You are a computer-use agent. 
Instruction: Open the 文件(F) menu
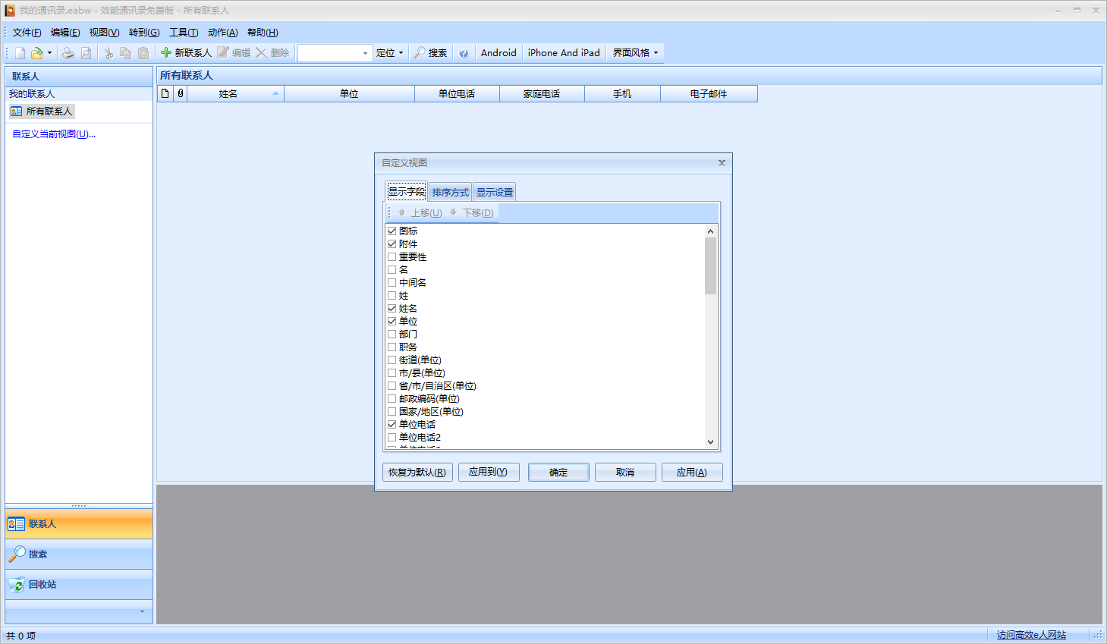(x=27, y=33)
